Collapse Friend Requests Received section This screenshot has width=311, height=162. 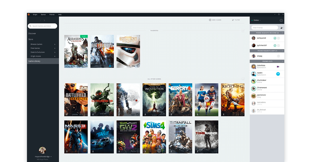coord(282,33)
